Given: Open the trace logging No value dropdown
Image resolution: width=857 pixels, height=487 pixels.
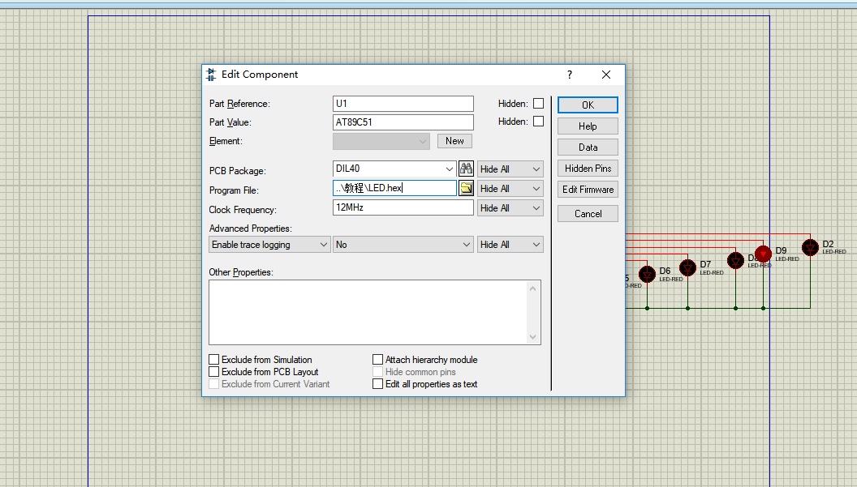Looking at the screenshot, I should point(403,245).
